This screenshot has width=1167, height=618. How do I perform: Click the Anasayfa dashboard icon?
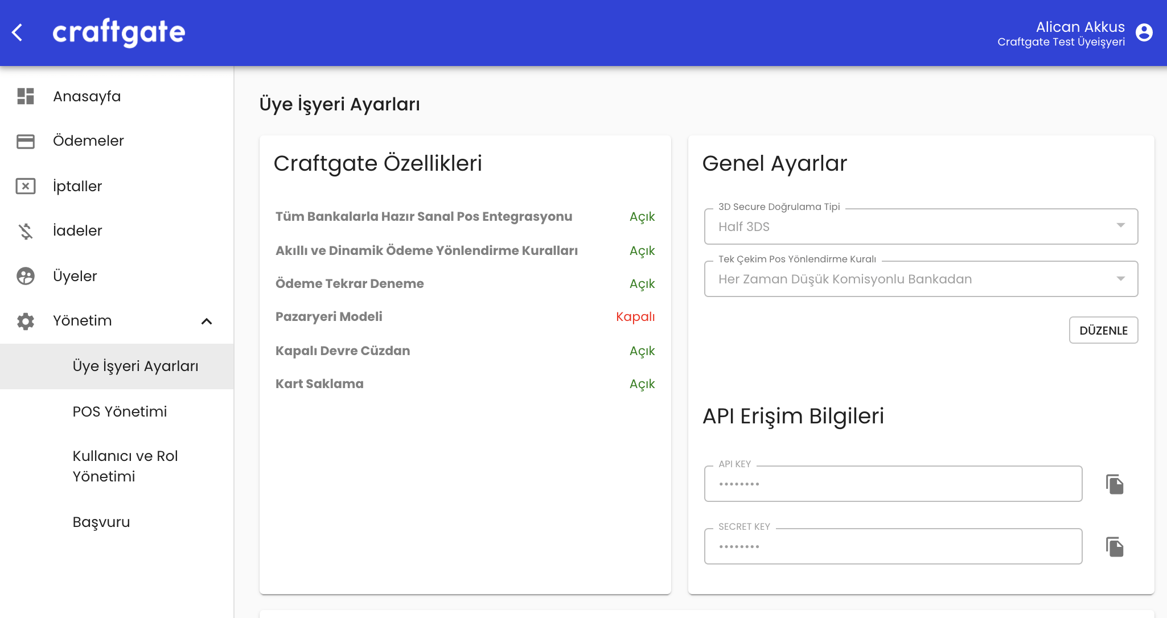point(26,96)
